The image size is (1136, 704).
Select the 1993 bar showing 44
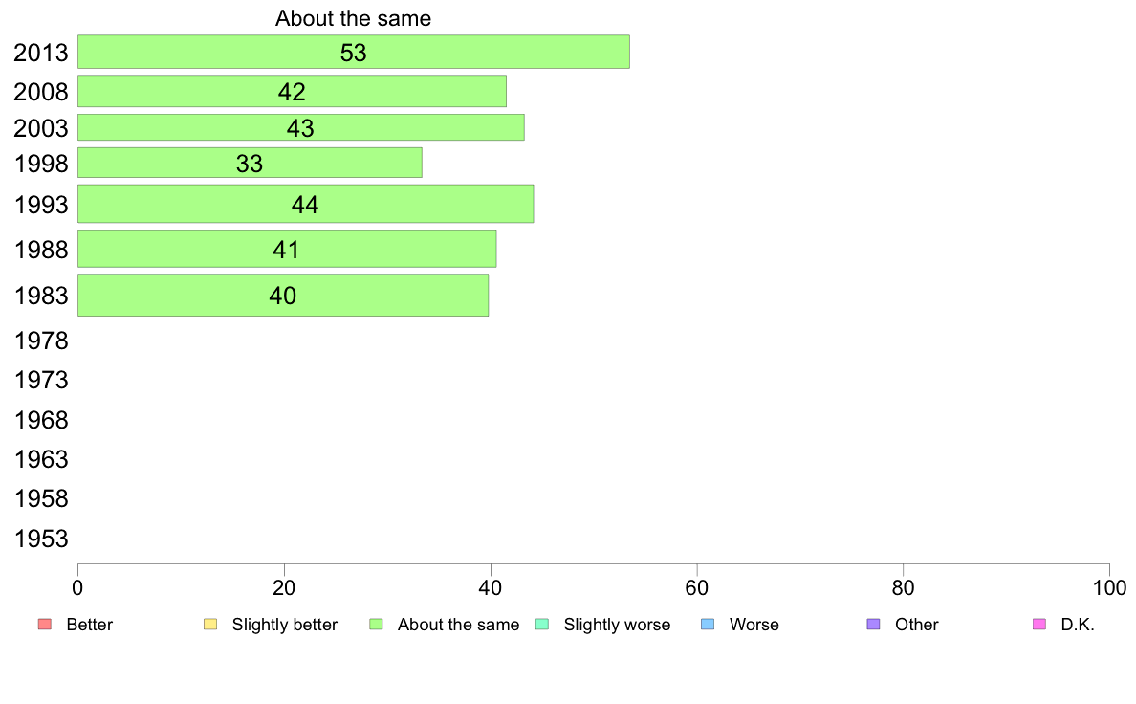click(x=306, y=205)
